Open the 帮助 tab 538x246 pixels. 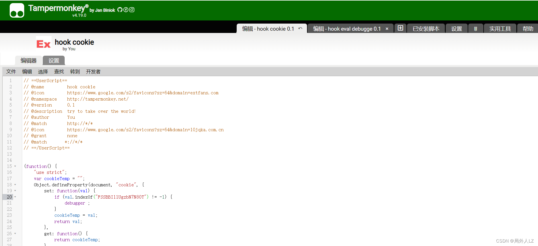pyautogui.click(x=528, y=29)
